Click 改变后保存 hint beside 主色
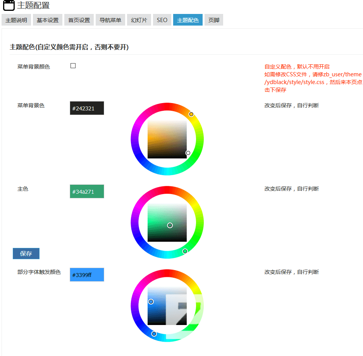The width and height of the screenshot is (363, 356). tap(291, 189)
